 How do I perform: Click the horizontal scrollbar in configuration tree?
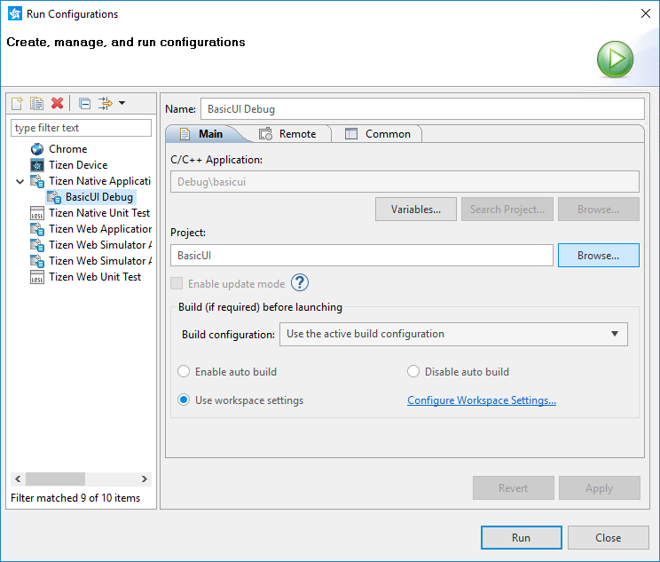tap(55, 479)
